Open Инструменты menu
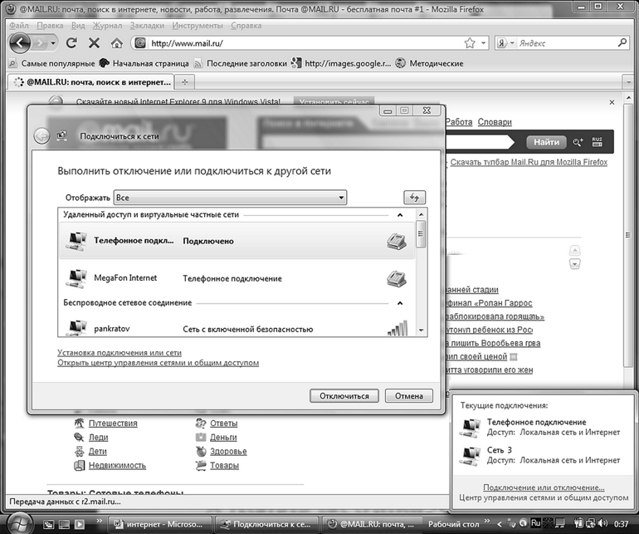Image resolution: width=639 pixels, height=534 pixels. pyautogui.click(x=198, y=25)
